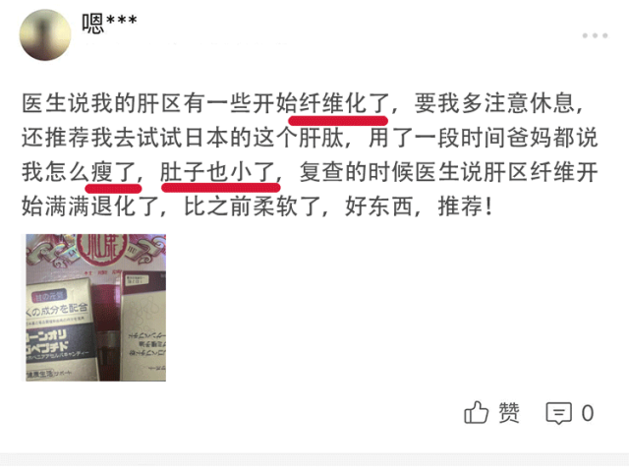
Task: Click the username 嗯***
Action: 109,24
